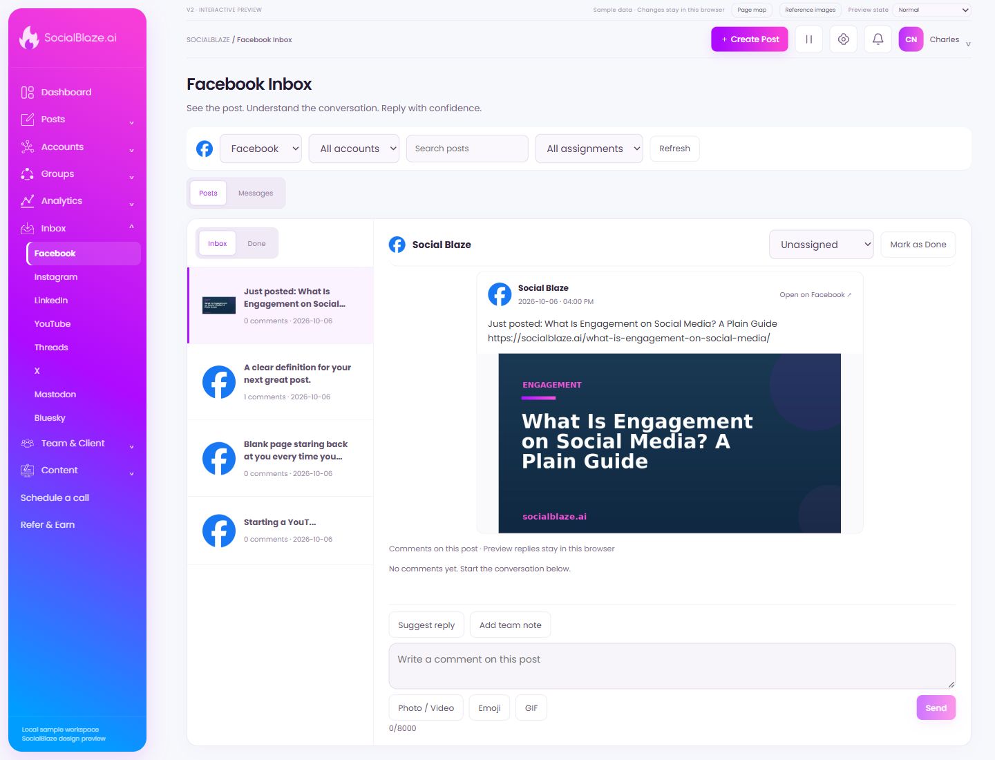The image size is (995, 760).
Task: Click the Add team note button
Action: pos(511,625)
